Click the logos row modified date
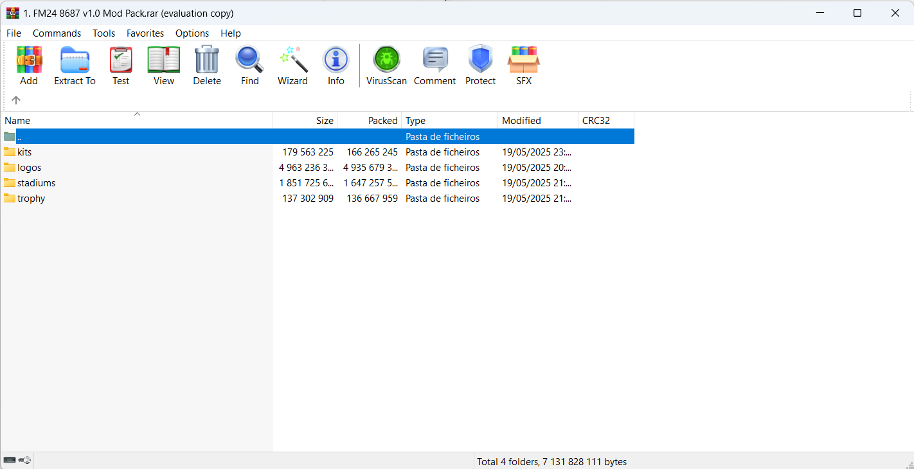This screenshot has height=469, width=914. (537, 168)
